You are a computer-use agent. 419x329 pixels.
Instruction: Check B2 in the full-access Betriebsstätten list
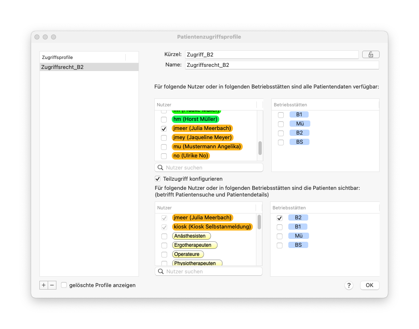(281, 133)
